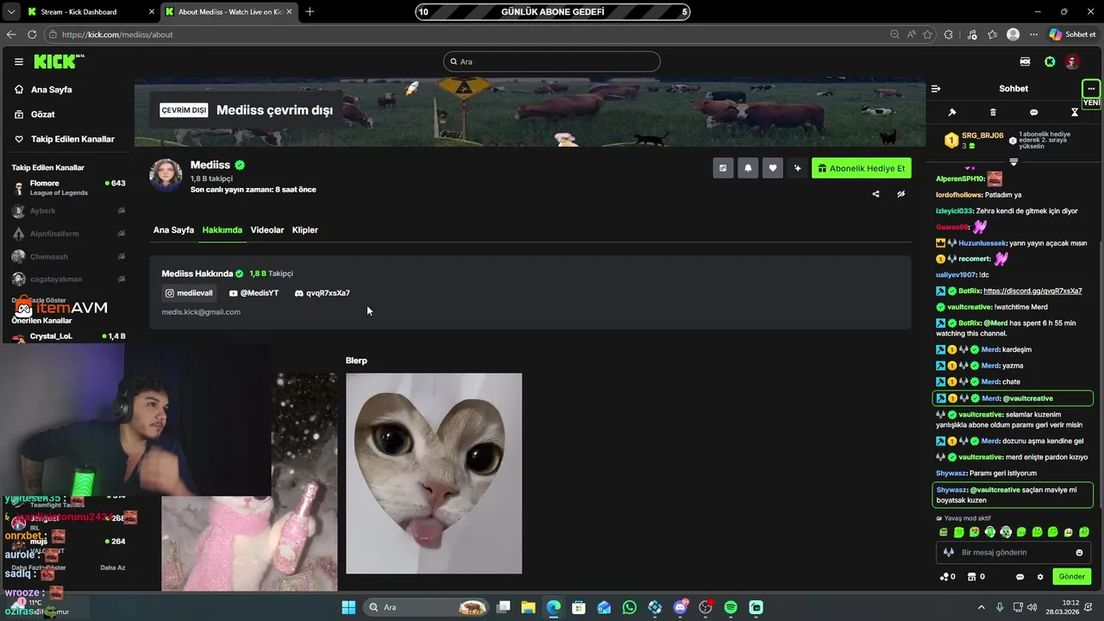Click the heart-shaped cat Blerp image
Image resolution: width=1104 pixels, height=621 pixels.
tap(434, 474)
